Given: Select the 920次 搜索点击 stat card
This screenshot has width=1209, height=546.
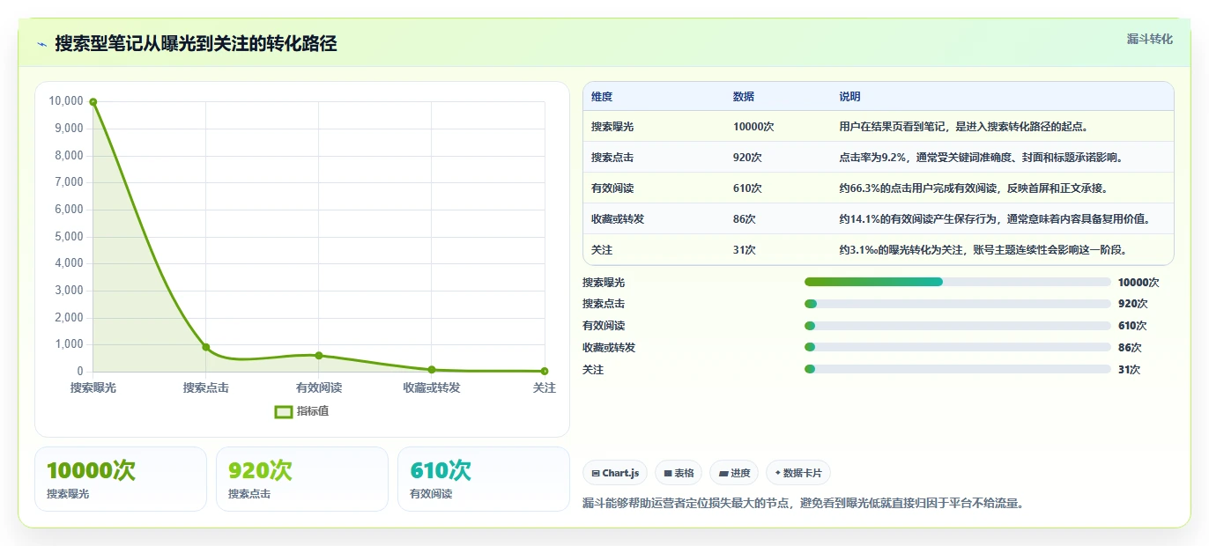Looking at the screenshot, I should coord(302,479).
